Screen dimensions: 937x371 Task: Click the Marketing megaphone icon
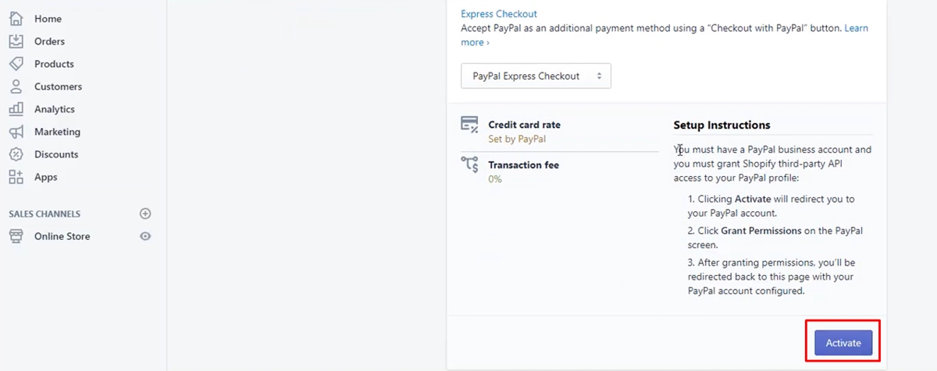16,132
